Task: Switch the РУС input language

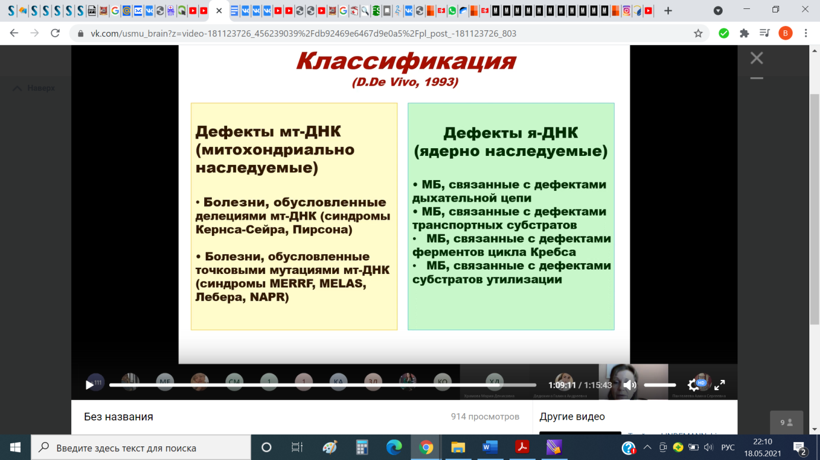Action: point(728,448)
